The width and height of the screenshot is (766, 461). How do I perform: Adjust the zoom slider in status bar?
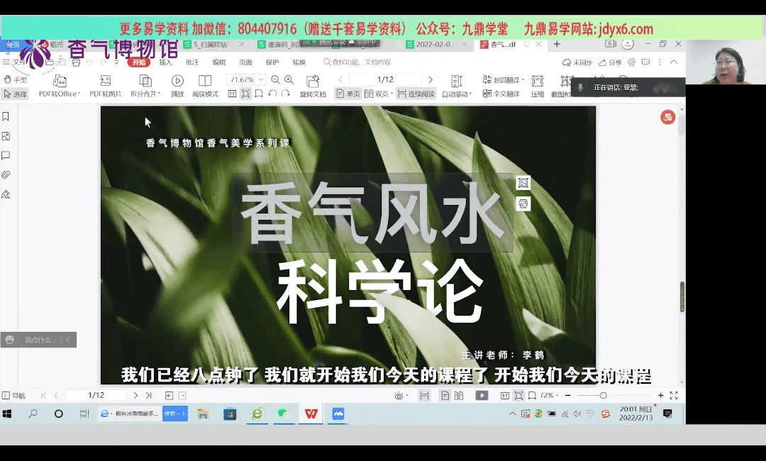coord(603,395)
